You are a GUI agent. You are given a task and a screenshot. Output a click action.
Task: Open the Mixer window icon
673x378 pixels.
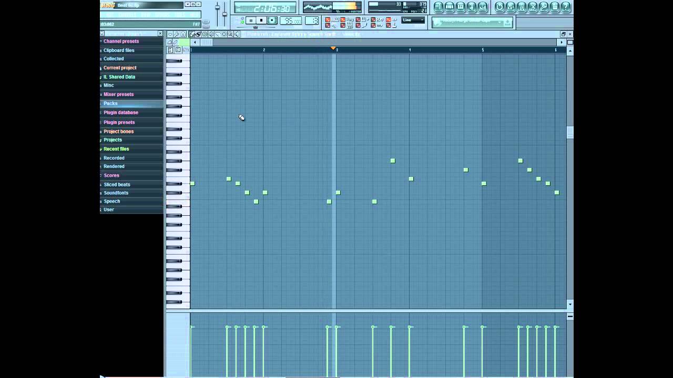(483, 7)
